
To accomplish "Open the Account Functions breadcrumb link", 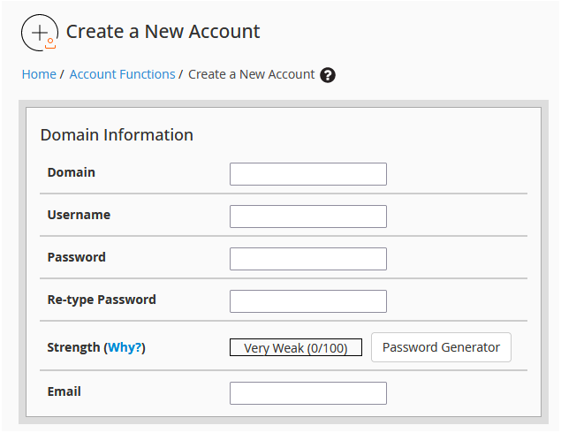I will pyautogui.click(x=122, y=74).
